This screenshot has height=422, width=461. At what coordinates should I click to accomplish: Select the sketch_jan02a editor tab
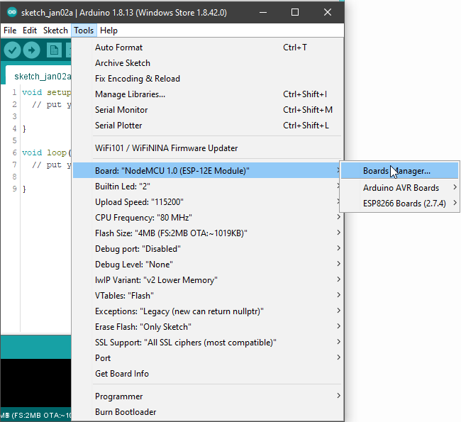pos(39,76)
